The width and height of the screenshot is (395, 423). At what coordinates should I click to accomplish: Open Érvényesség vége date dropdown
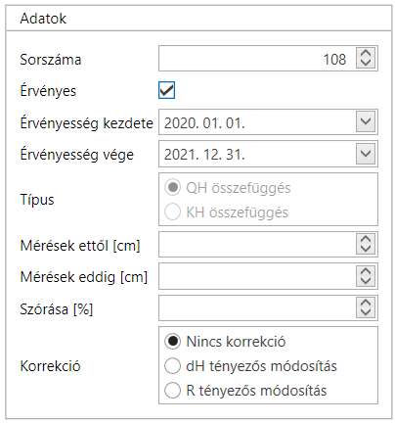tap(366, 154)
